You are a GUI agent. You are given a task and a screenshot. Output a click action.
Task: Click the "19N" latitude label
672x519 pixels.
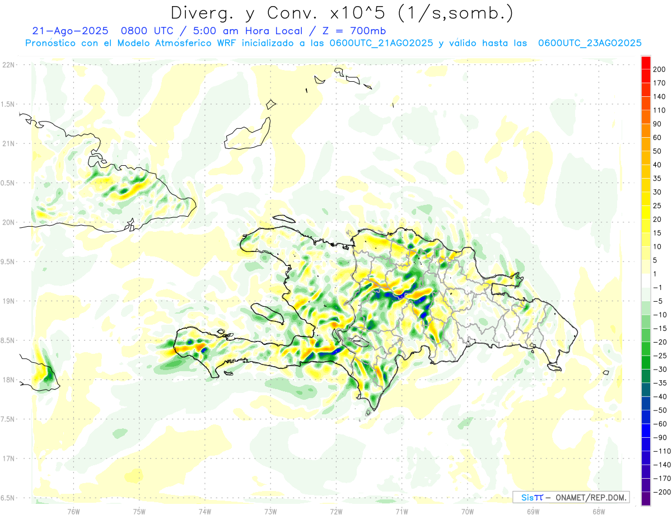(x=8, y=301)
